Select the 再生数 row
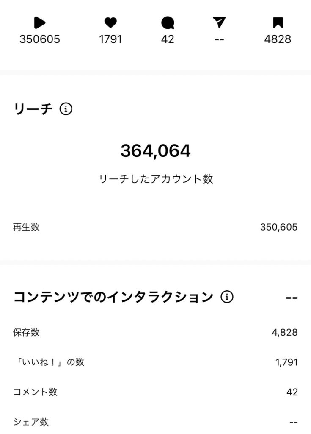Viewport: 311px width, 434px height. point(155,227)
